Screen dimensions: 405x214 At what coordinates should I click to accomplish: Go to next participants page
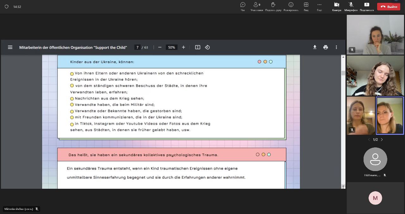(x=382, y=140)
